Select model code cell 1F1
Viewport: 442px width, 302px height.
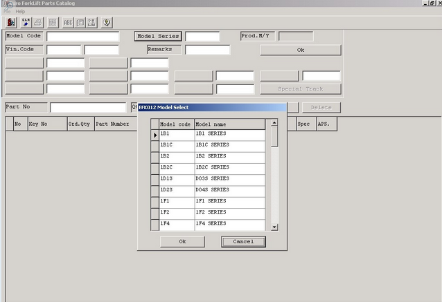[x=177, y=202]
